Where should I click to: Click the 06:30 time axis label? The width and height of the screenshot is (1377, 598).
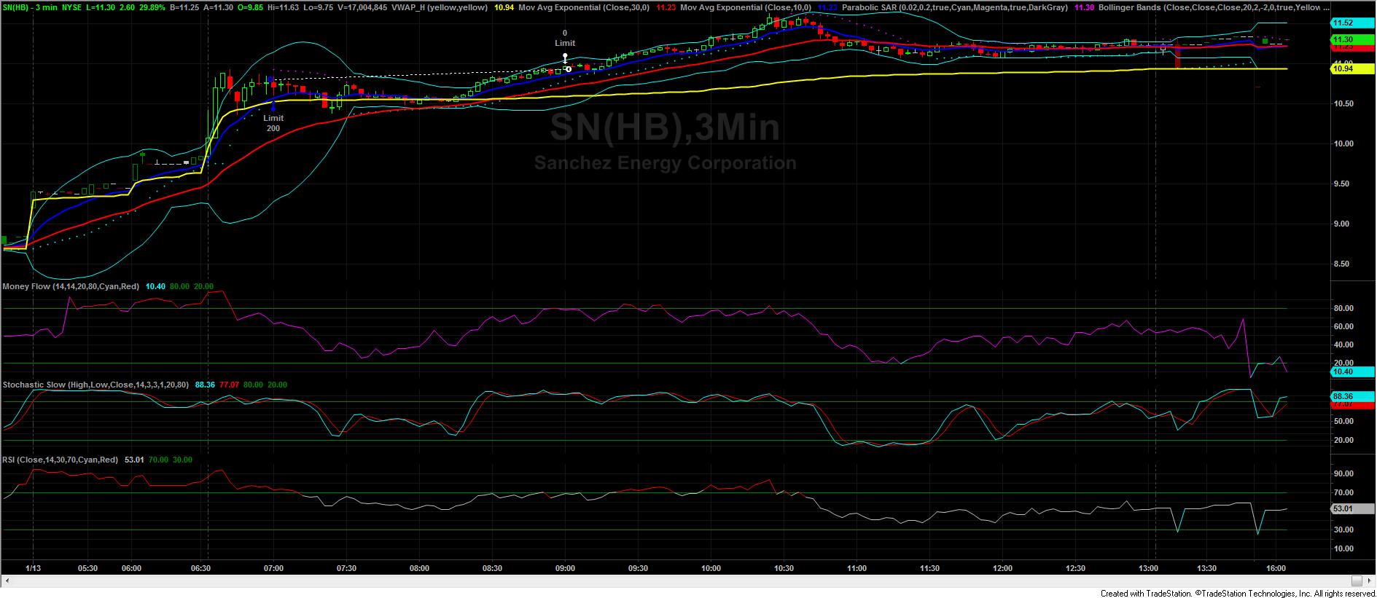(200, 569)
